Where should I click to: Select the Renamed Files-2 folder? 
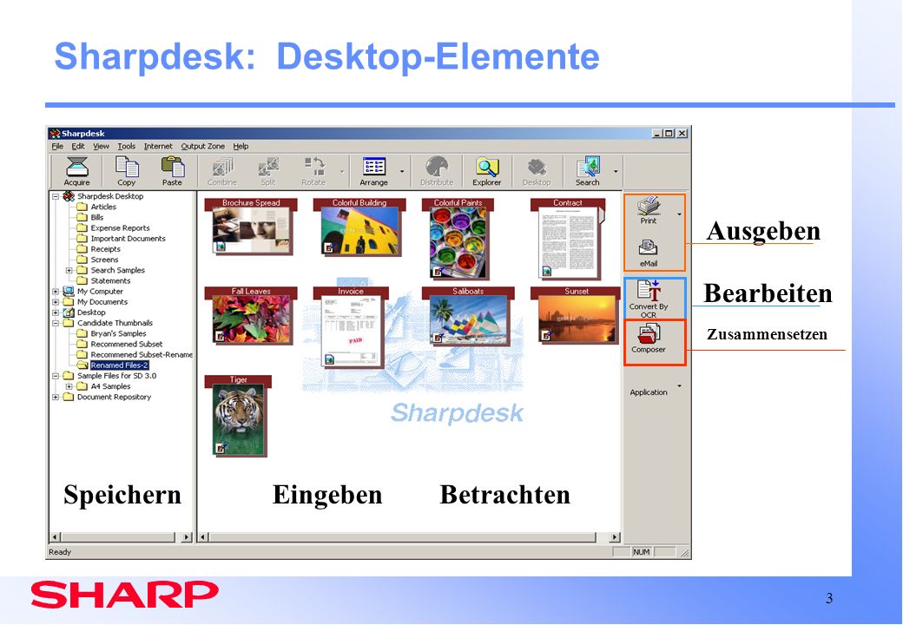coord(119,365)
